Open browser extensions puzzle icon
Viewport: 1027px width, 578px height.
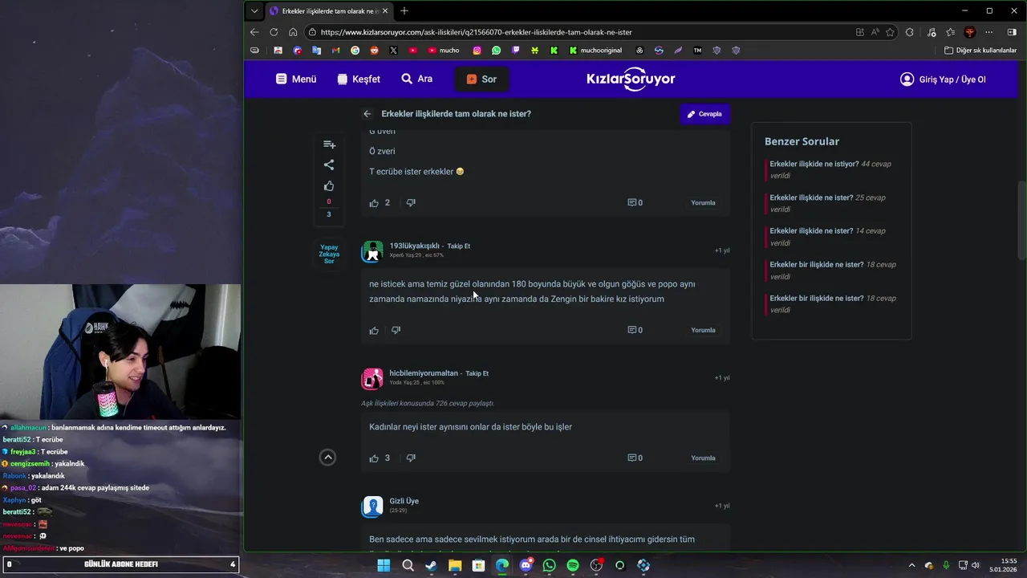[x=909, y=32]
